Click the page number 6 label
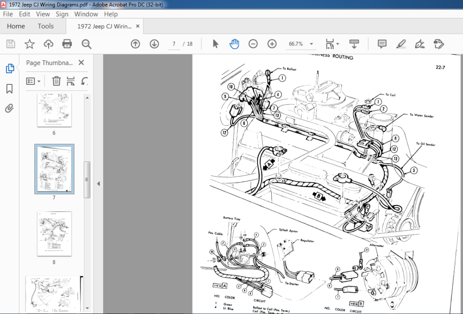Screen dimensions: 463x314 click(x=54, y=133)
